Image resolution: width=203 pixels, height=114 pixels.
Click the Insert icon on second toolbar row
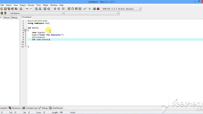click(x=2, y=13)
